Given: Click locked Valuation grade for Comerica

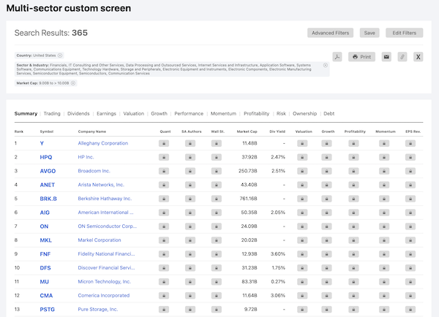Looking at the screenshot, I should 302,296.
